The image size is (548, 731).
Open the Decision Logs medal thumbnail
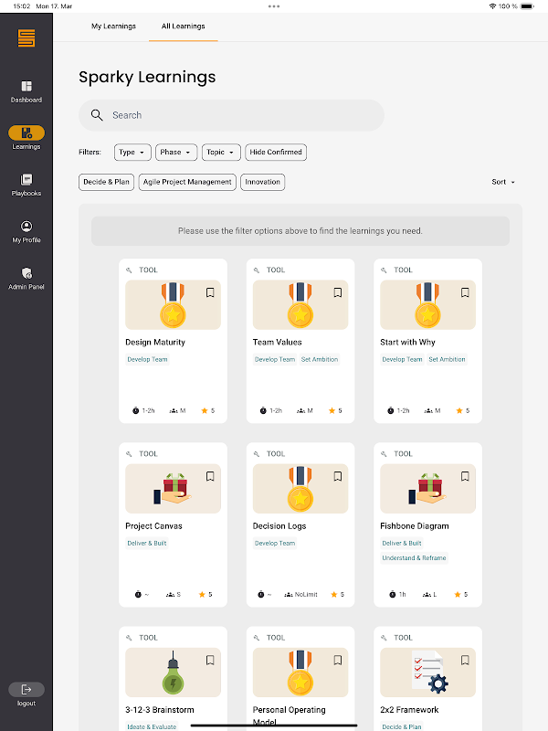[300, 489]
